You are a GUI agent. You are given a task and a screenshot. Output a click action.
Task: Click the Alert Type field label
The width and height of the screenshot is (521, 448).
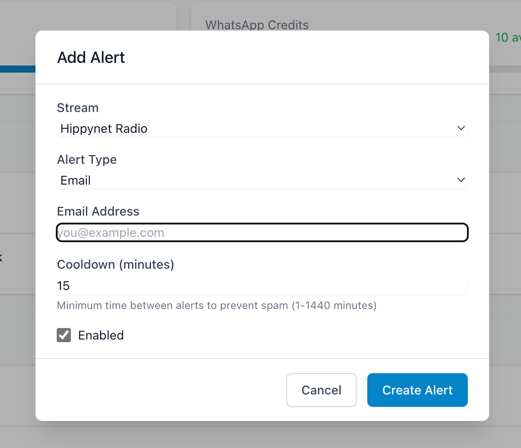pyautogui.click(x=87, y=160)
